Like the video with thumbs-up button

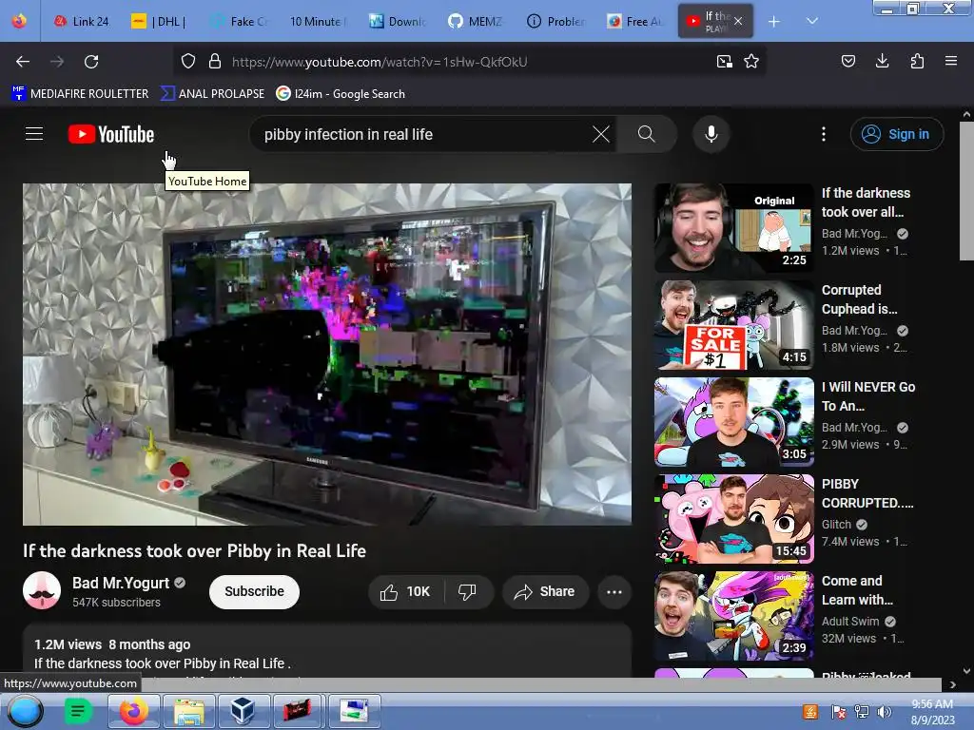(405, 591)
